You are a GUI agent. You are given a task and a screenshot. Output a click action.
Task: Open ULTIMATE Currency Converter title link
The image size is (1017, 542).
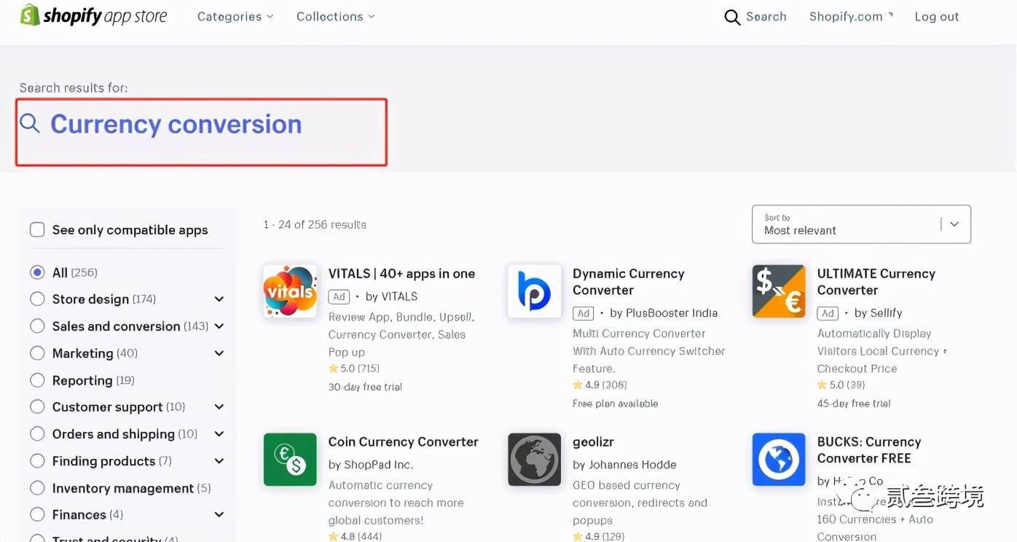coord(876,282)
